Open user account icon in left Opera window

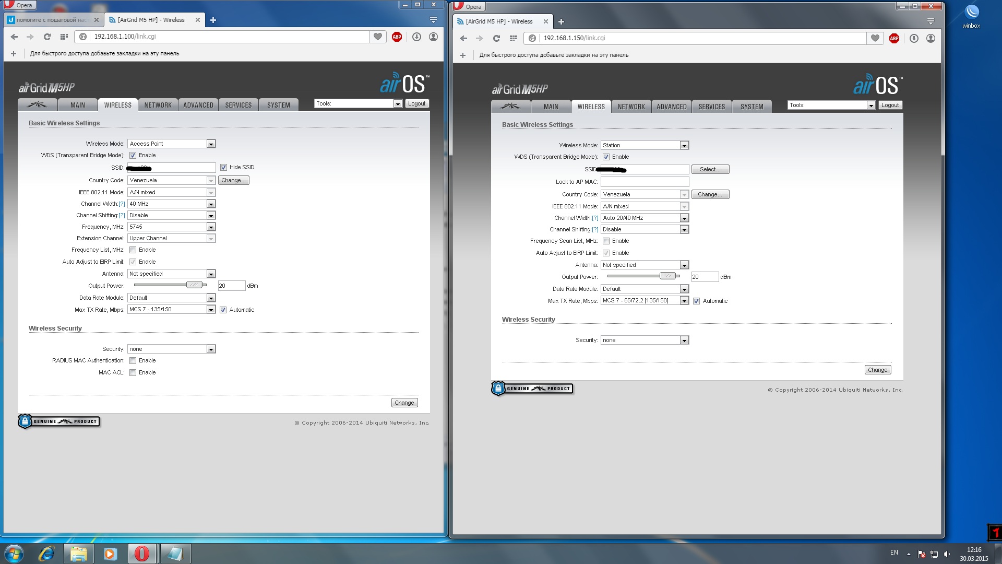click(433, 37)
